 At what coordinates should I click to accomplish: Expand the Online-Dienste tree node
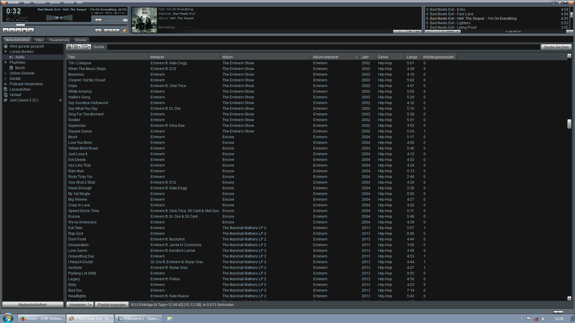(x=5, y=73)
